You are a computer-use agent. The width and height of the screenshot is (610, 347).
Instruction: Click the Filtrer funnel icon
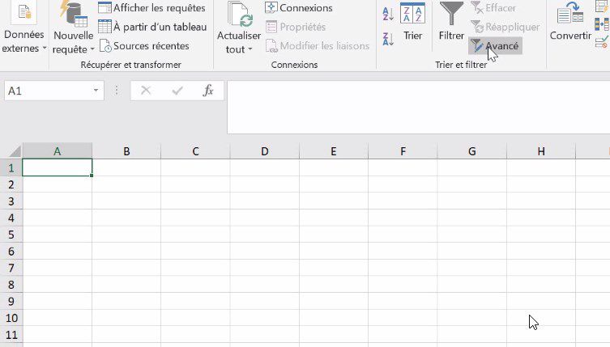click(x=451, y=15)
